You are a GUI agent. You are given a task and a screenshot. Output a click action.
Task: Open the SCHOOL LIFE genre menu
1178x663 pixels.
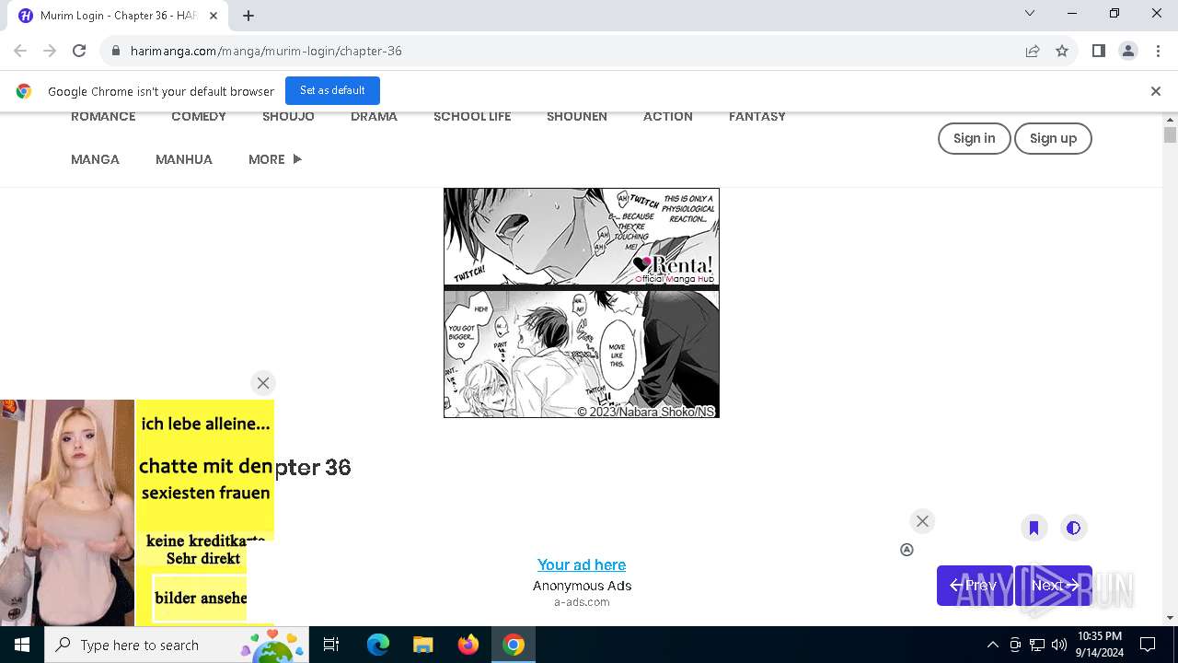click(472, 116)
